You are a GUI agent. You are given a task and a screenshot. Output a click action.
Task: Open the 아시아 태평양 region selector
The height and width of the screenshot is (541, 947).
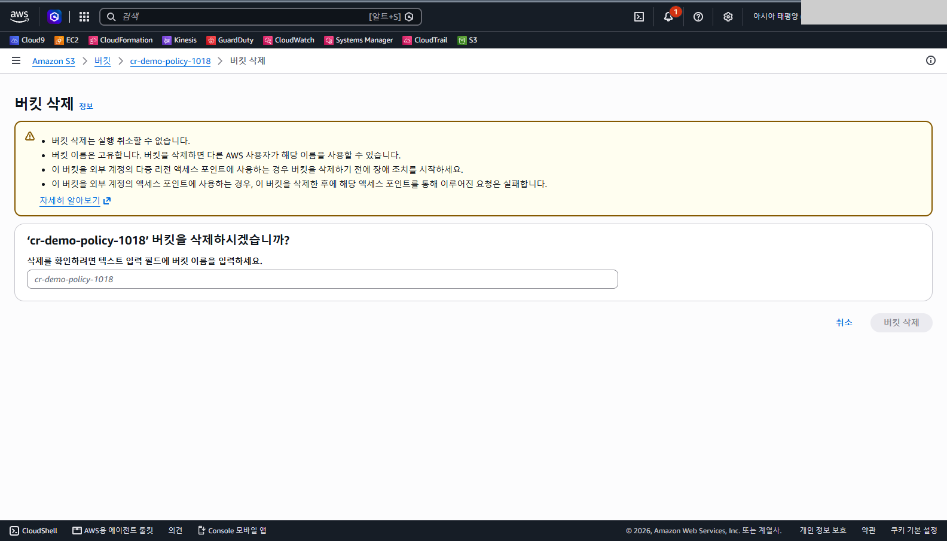tap(775, 17)
